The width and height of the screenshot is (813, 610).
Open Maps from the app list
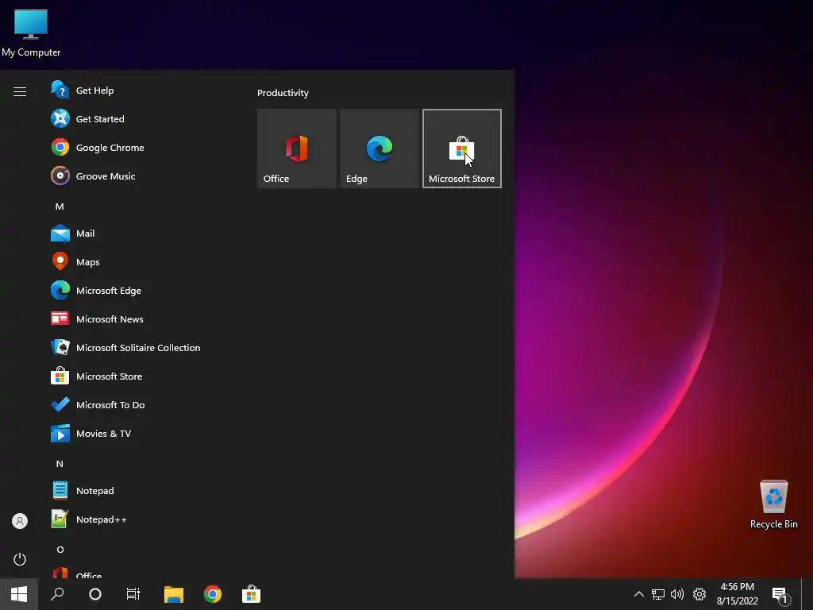140,262
